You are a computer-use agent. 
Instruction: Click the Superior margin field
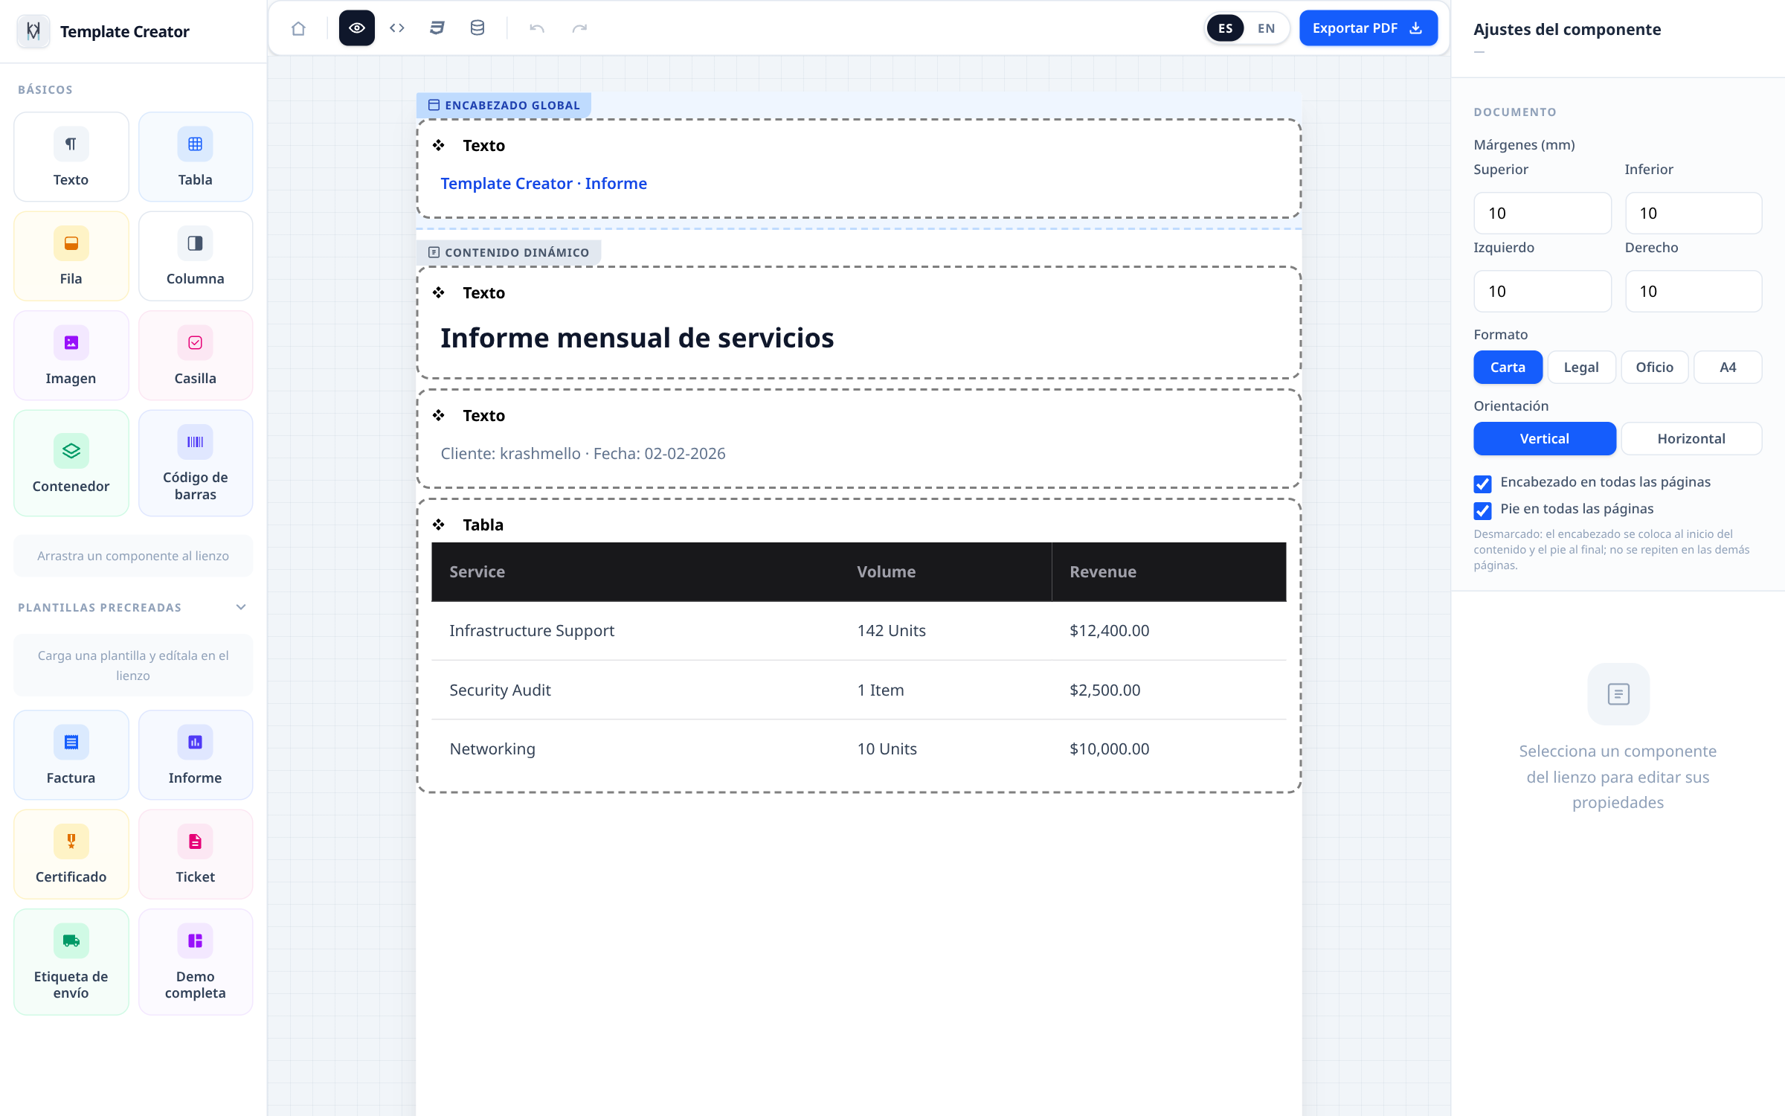[x=1543, y=213]
